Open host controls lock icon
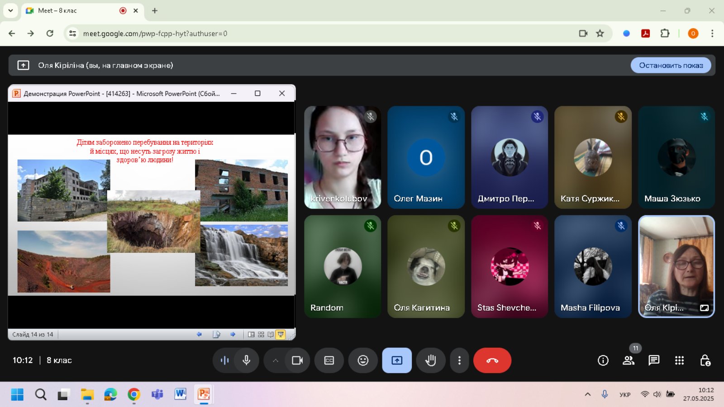Screen dimensions: 724x407 705,360
